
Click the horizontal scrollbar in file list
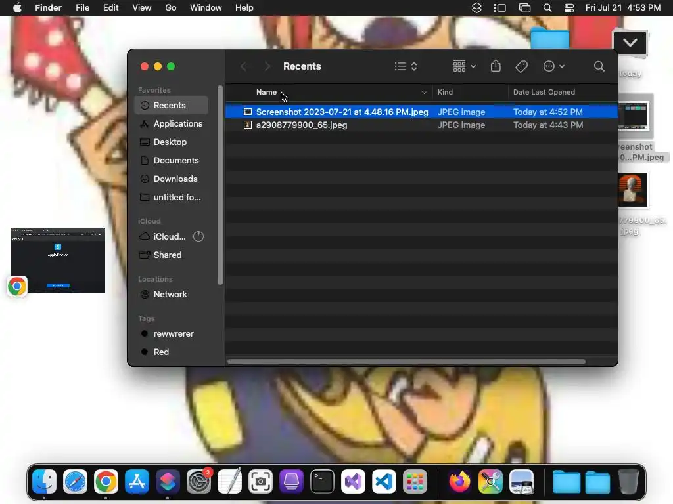(406, 362)
